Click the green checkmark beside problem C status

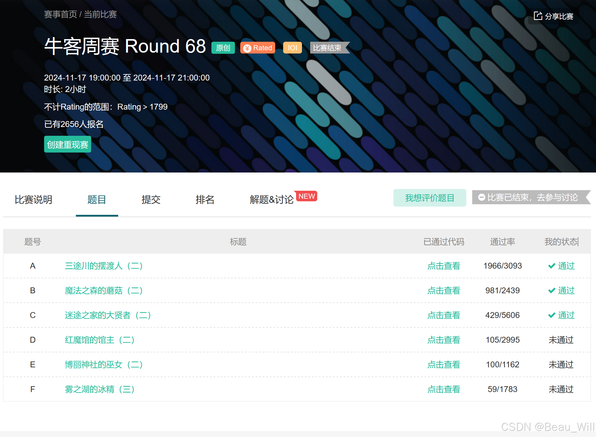tap(551, 315)
